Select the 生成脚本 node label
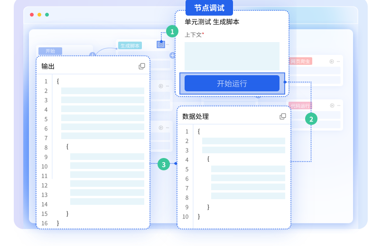The width and height of the screenshot is (382, 246). [130, 46]
